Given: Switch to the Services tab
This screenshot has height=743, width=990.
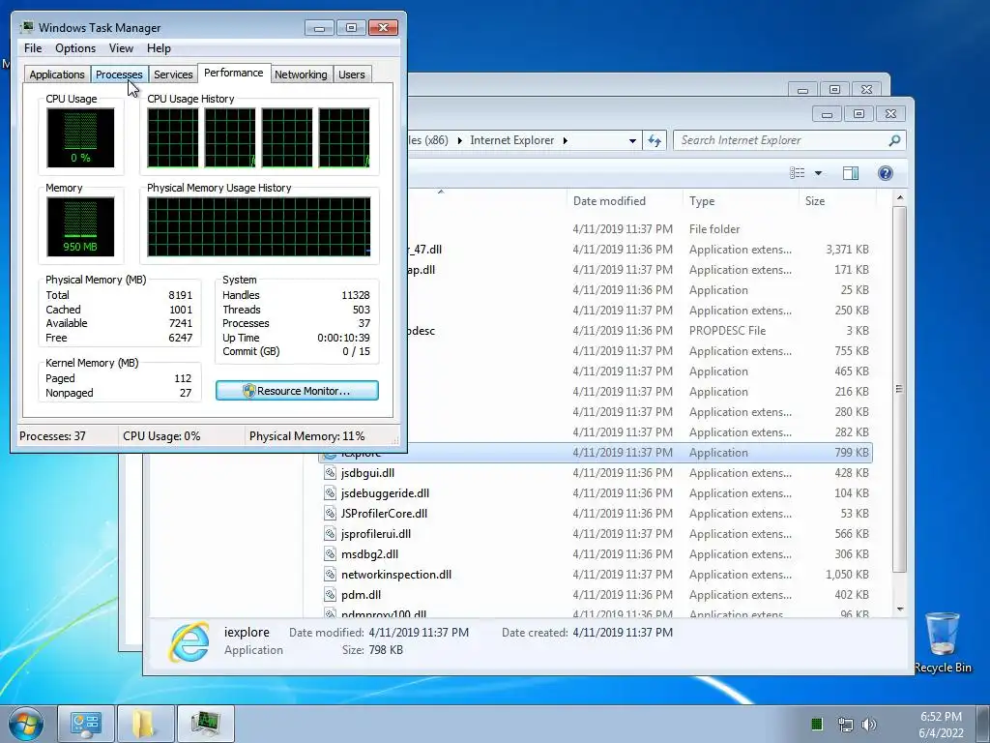Looking at the screenshot, I should click(173, 74).
